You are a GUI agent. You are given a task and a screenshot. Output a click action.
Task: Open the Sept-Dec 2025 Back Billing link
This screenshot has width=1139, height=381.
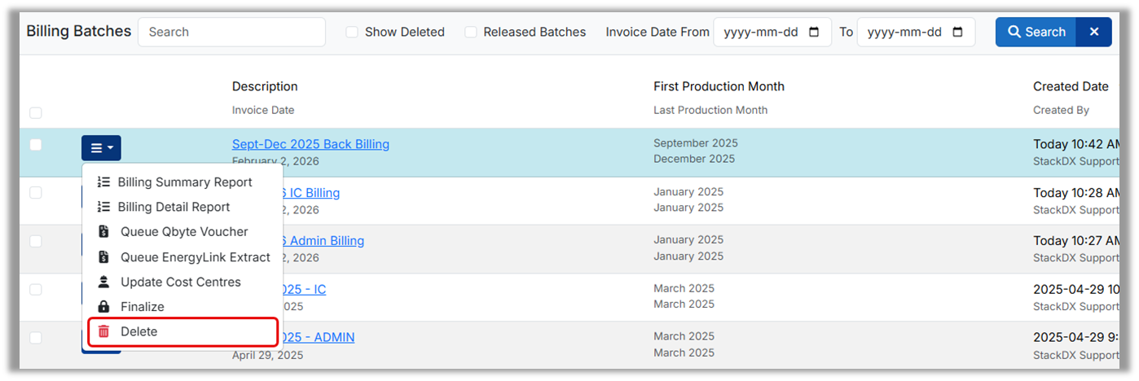(x=310, y=144)
